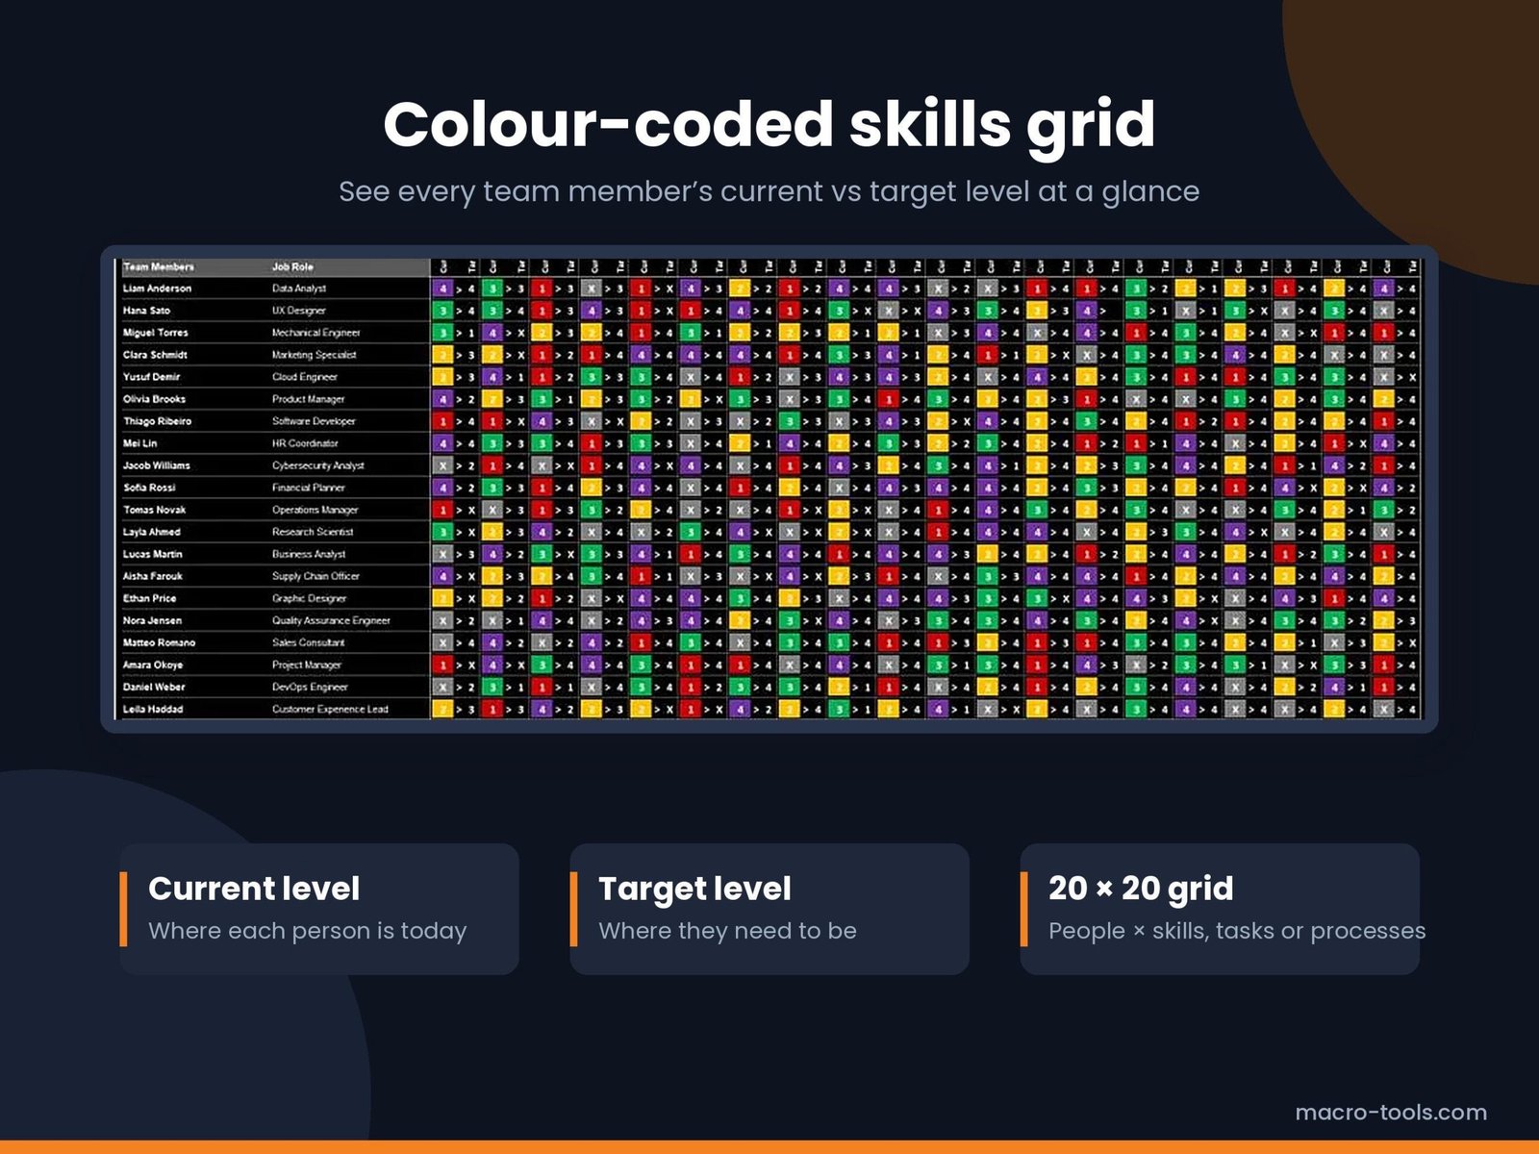This screenshot has height=1154, width=1539.
Task: Click the Yusuf Demir name cell
Action: (151, 377)
